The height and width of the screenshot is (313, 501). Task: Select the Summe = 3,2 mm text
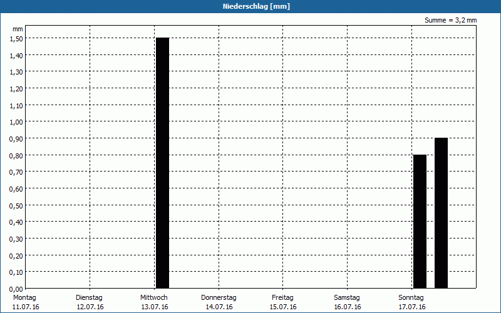(450, 20)
